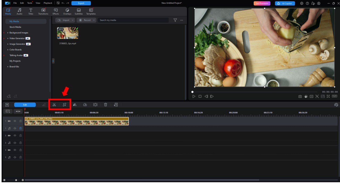Click the Search my media field
This screenshot has width=340, height=191.
[x=133, y=20]
